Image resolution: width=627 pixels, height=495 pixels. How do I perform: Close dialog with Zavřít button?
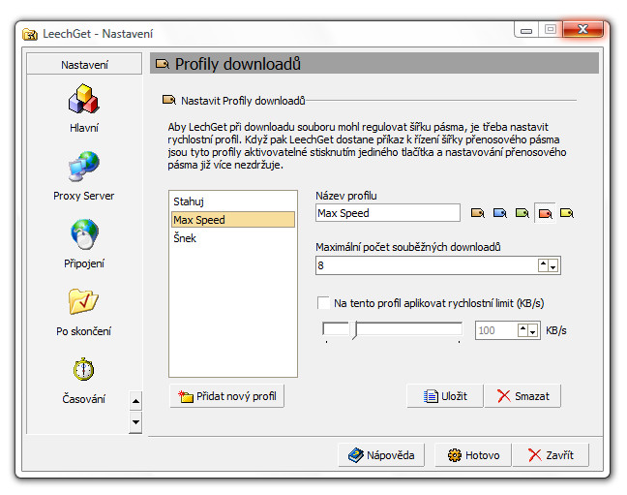tap(551, 455)
